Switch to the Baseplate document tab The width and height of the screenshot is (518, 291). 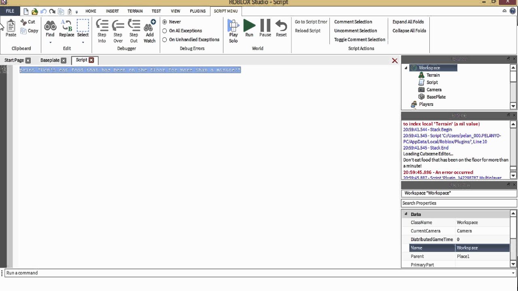[x=50, y=60]
